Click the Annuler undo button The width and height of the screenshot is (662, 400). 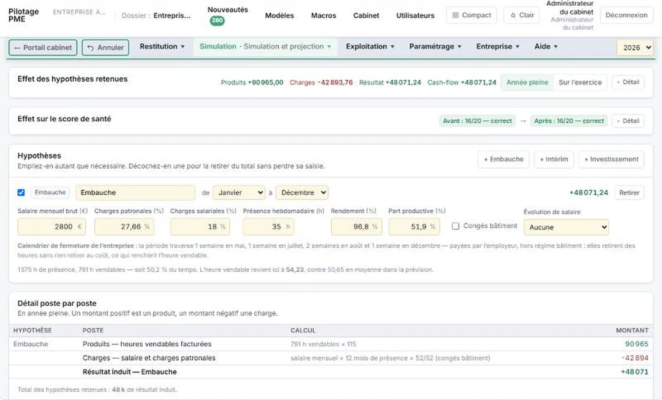(x=105, y=48)
